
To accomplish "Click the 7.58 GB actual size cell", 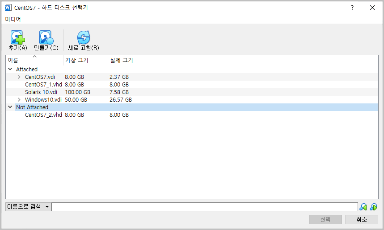I will (119, 92).
